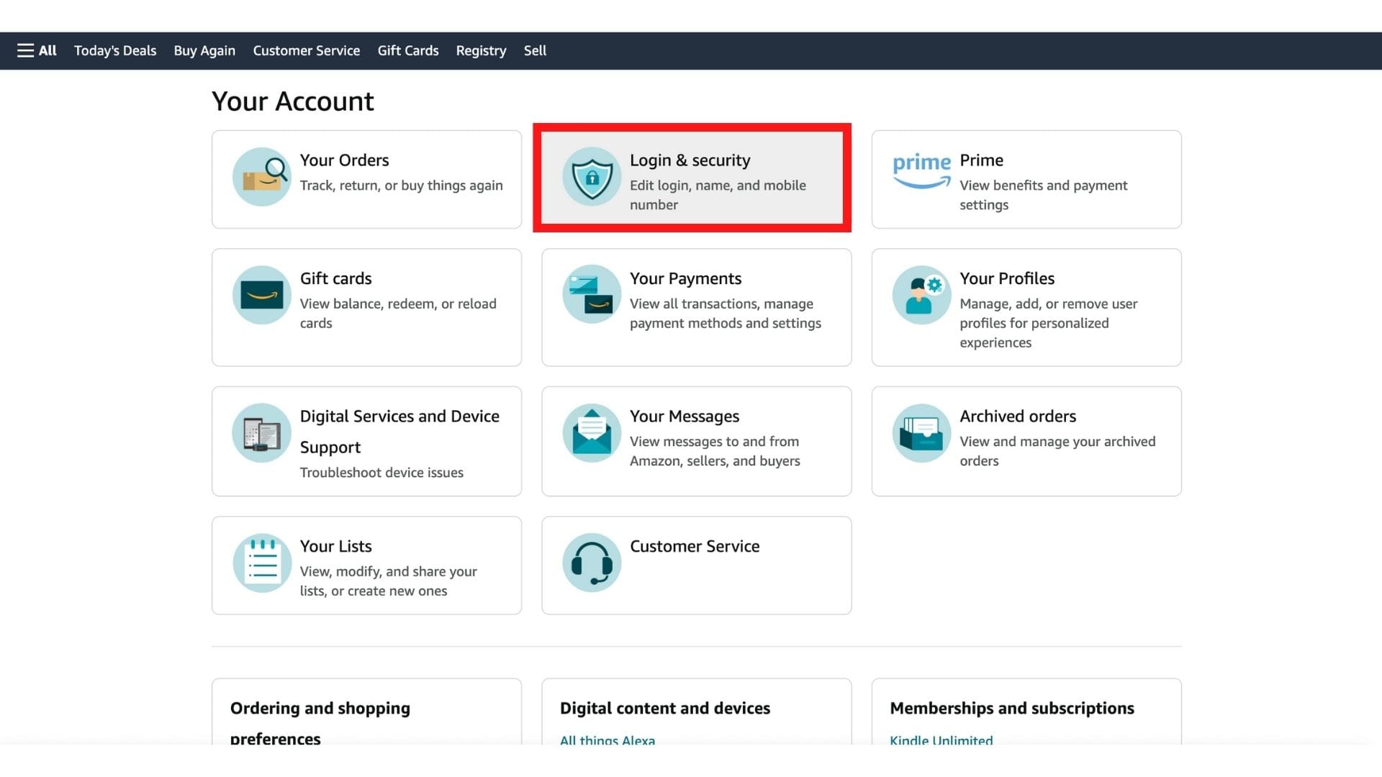The height and width of the screenshot is (777, 1382).
Task: Click the Your Orders package icon
Action: tap(262, 177)
